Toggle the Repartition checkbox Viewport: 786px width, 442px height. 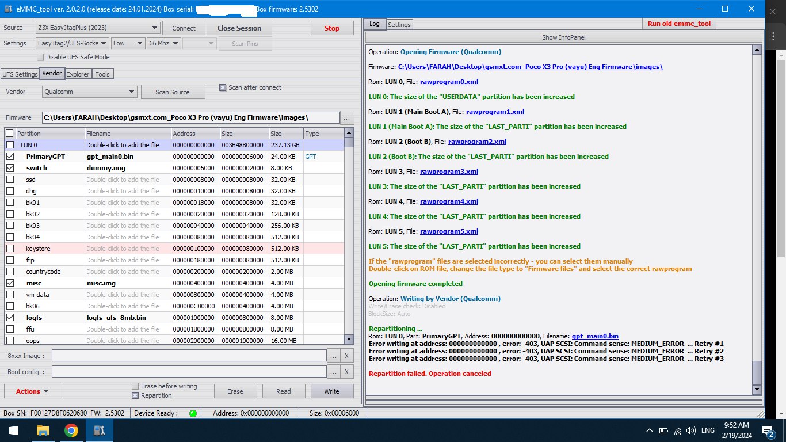pos(135,395)
